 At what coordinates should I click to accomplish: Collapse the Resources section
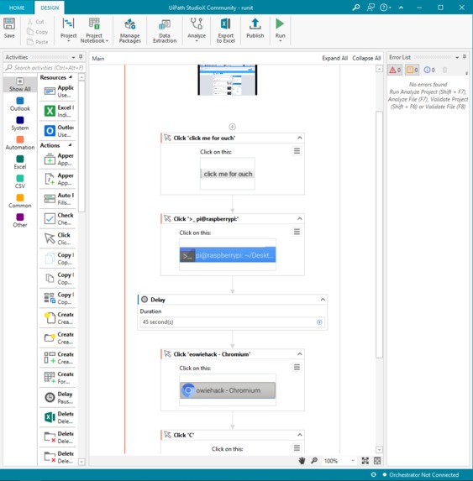71,77
